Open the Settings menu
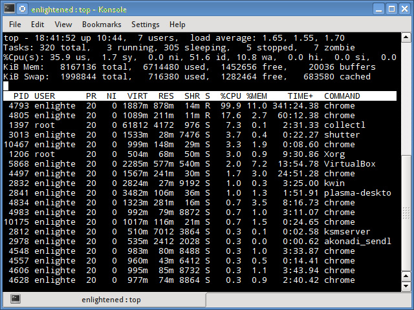The image size is (414, 310). point(145,25)
